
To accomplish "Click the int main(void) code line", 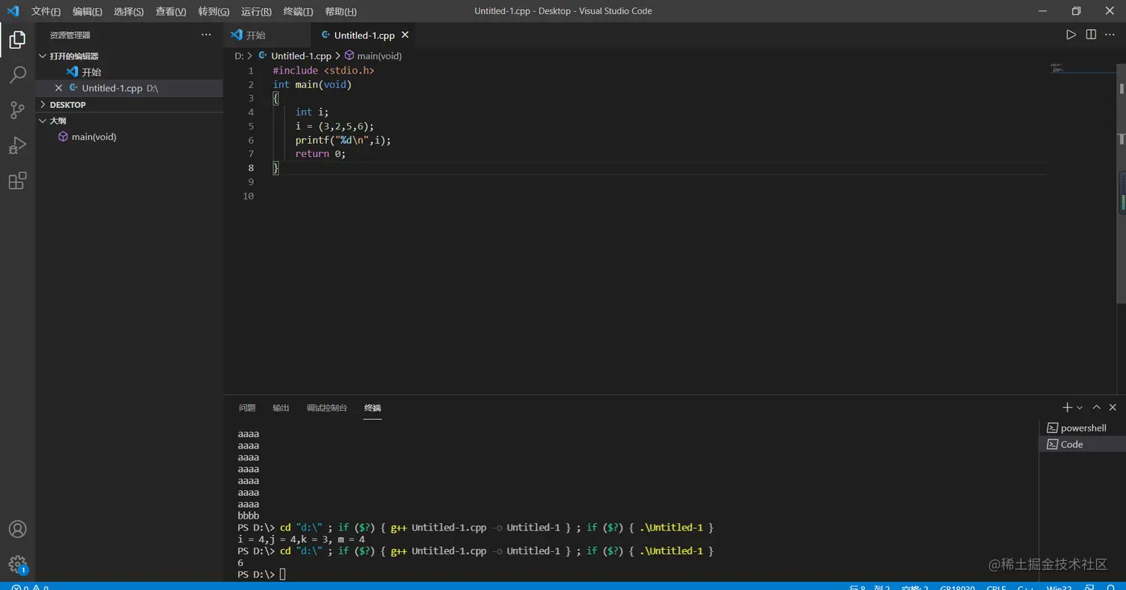I will (312, 85).
